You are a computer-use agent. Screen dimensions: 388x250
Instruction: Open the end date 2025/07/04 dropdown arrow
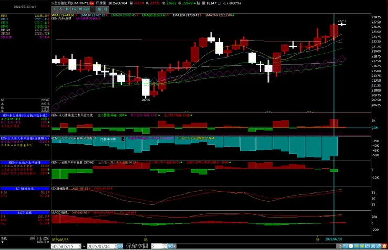coord(115,246)
